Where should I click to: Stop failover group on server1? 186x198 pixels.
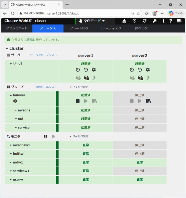(78, 101)
